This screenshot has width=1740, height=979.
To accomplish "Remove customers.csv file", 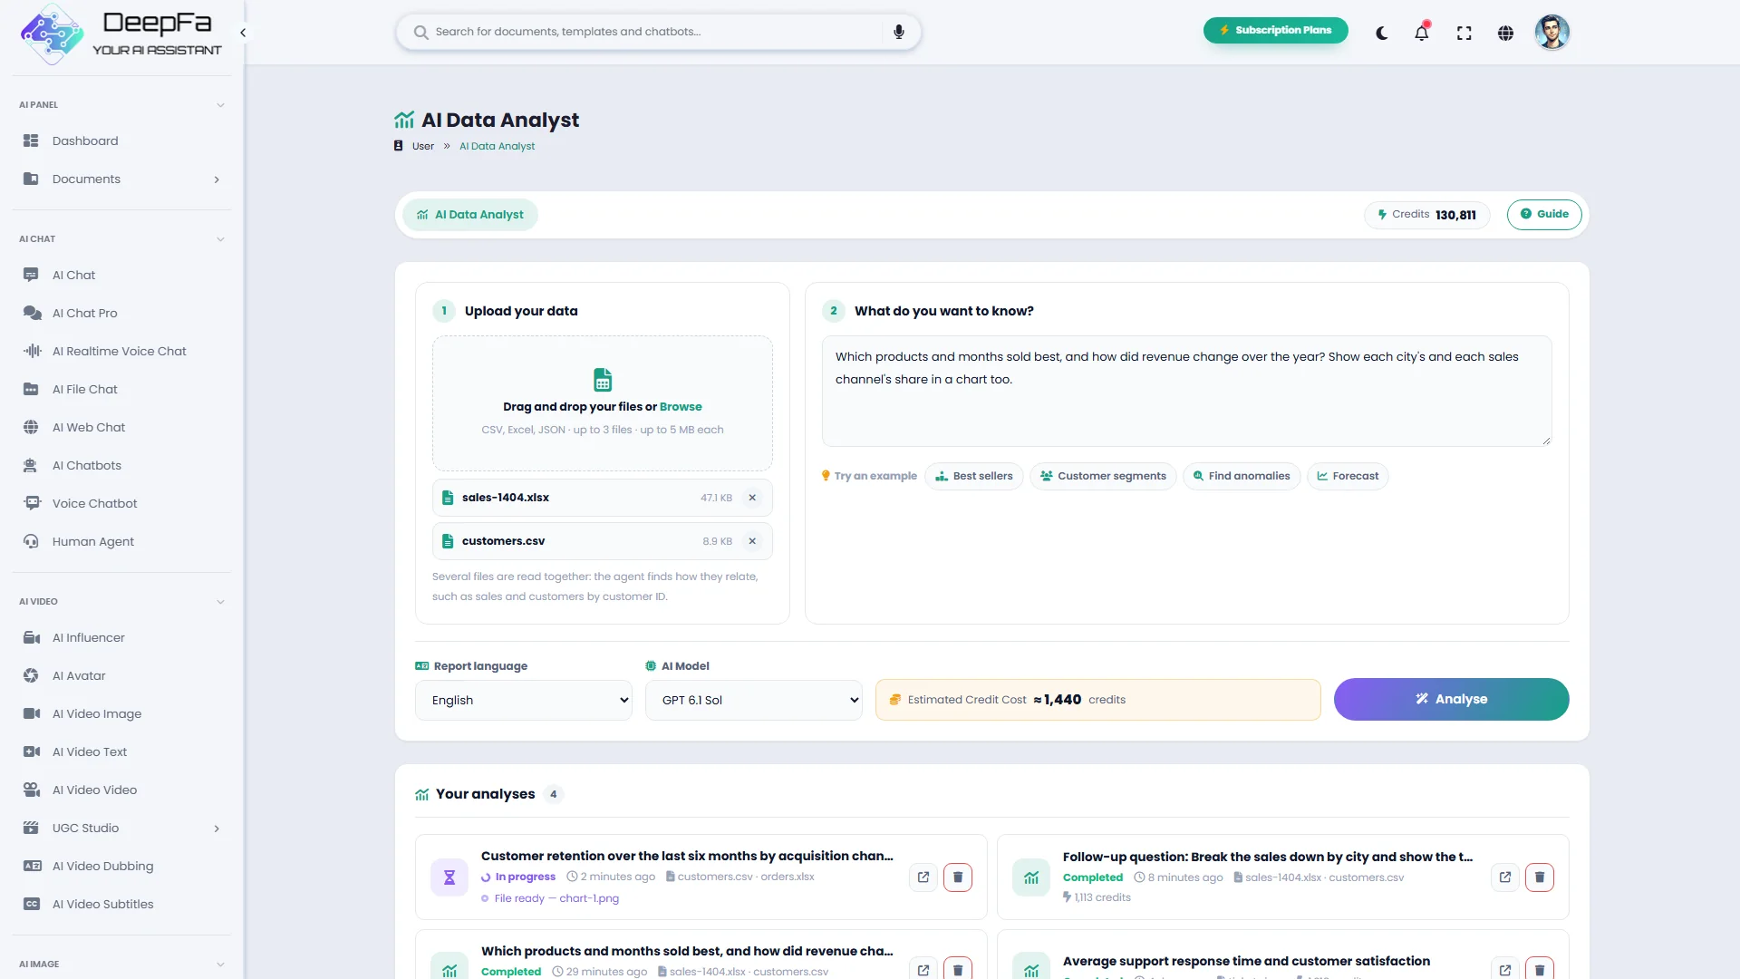I will pyautogui.click(x=752, y=541).
